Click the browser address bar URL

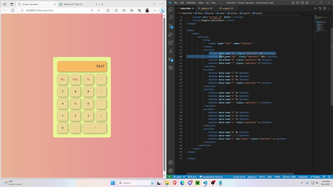coord(40,10)
